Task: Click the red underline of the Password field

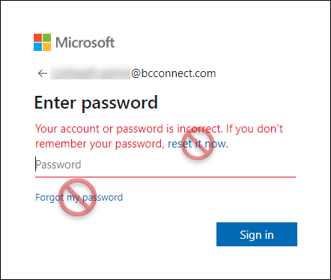Action: (x=165, y=177)
